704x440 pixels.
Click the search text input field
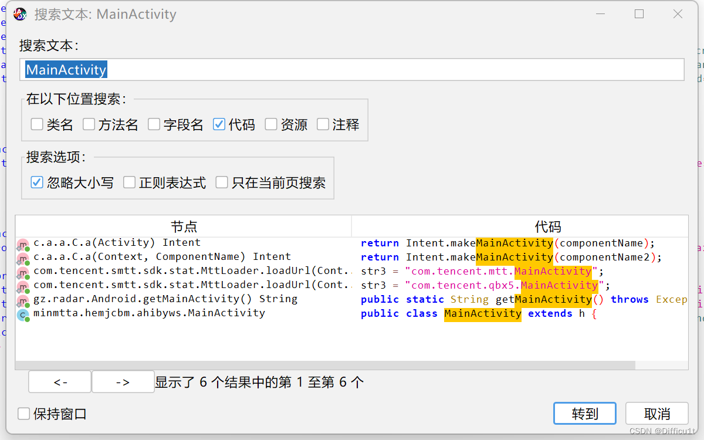click(x=352, y=70)
